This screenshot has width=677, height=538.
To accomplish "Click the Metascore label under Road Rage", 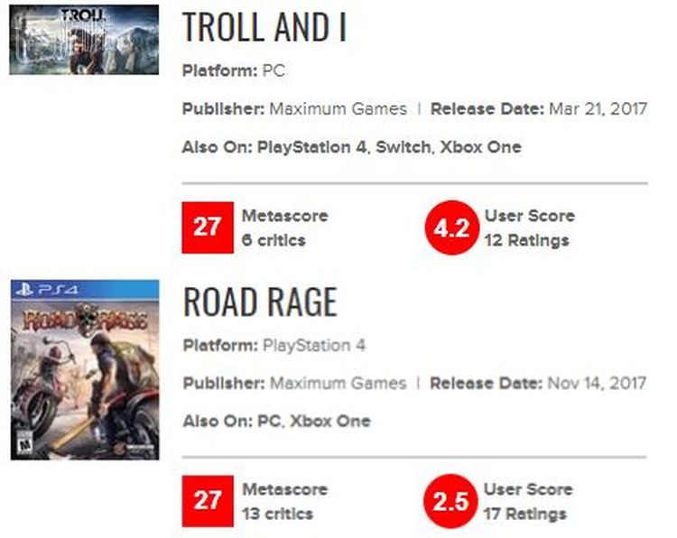I will (284, 489).
